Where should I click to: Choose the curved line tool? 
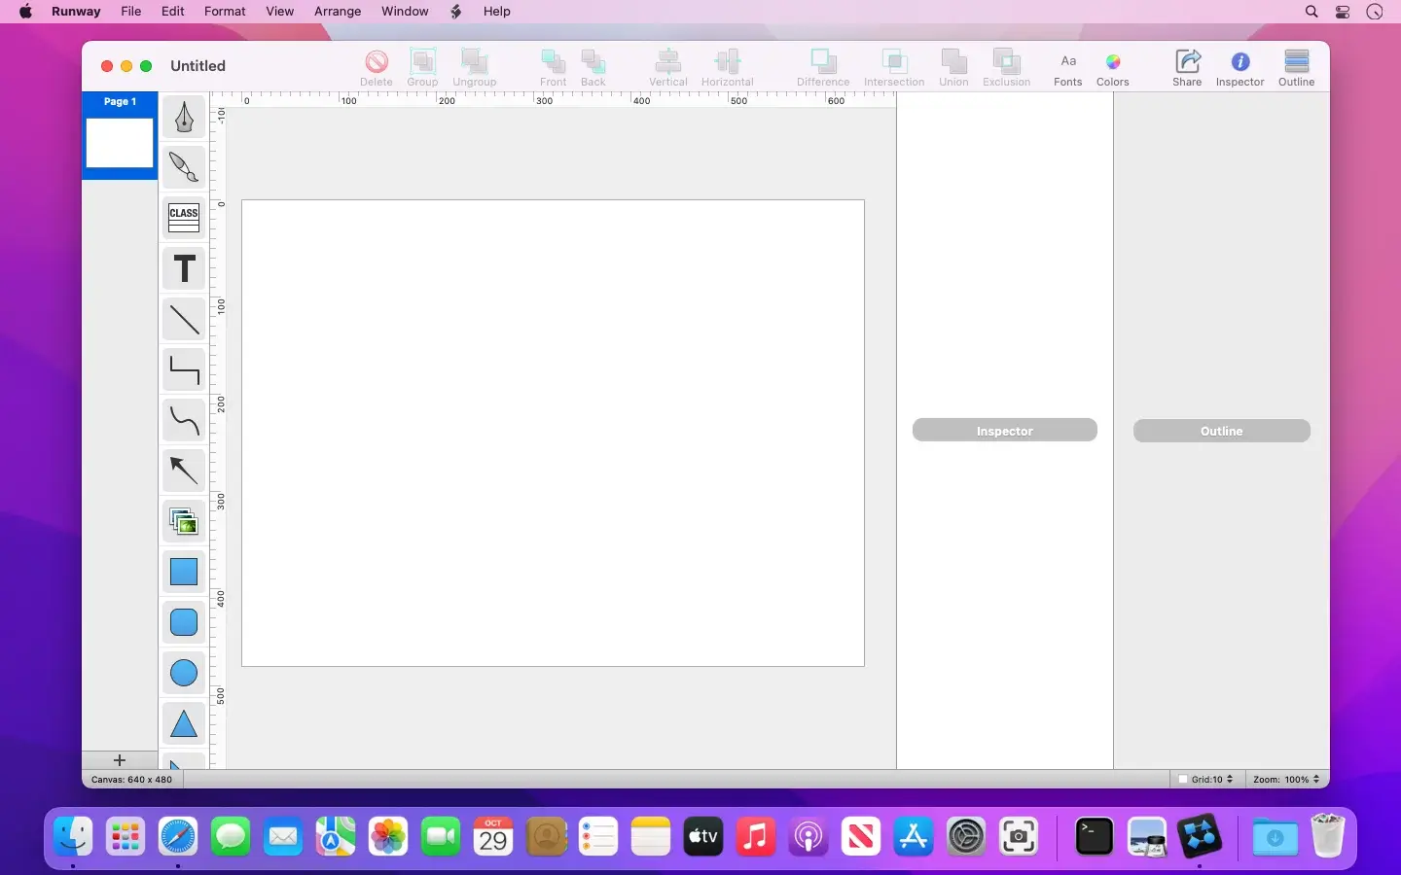coord(184,421)
